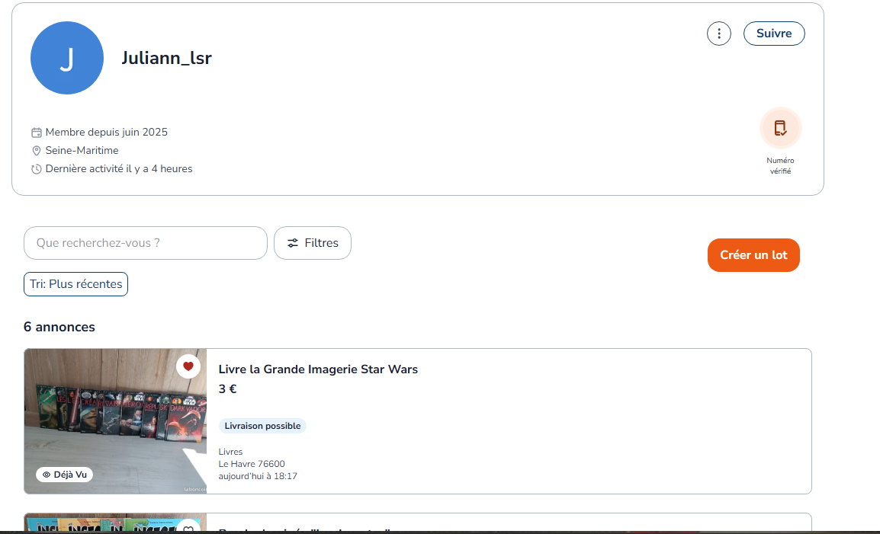Toggle the heart on second listing
Viewport: 880px width, 534px height.
(188, 529)
